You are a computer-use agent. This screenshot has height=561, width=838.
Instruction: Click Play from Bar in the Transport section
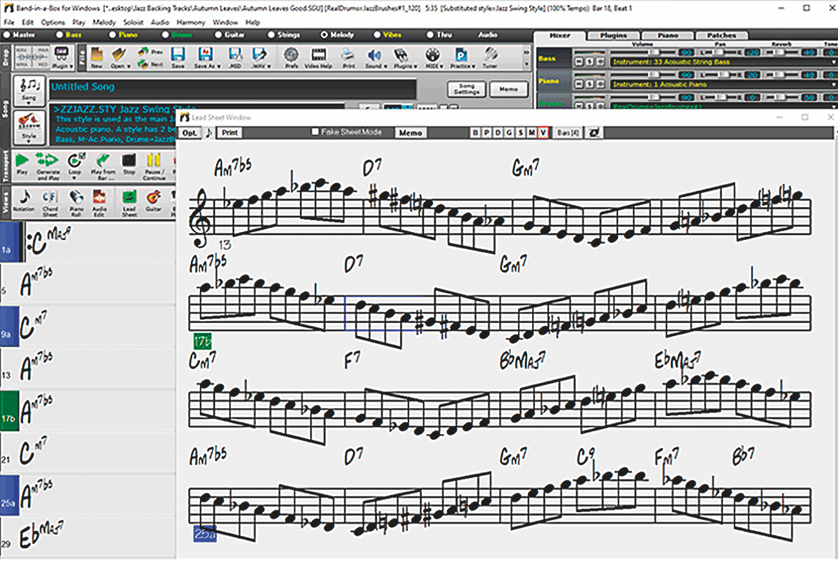(103, 166)
